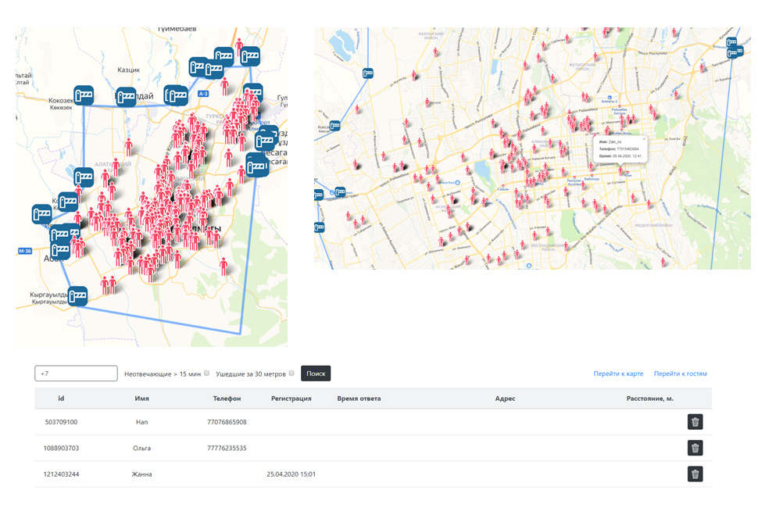Viewport: 758px width, 522px height.
Task: Delete the Han row with trash icon
Action: (x=695, y=422)
